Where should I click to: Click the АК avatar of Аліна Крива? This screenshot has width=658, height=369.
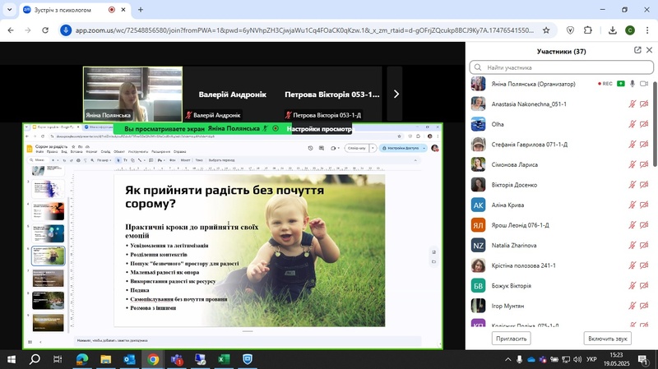[x=478, y=205]
